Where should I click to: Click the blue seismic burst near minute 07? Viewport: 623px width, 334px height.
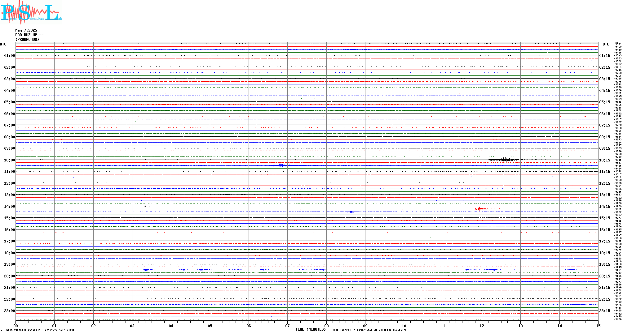tap(282, 165)
